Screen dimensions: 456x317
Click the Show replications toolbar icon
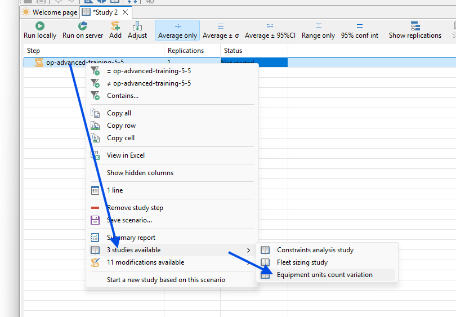[x=415, y=26]
